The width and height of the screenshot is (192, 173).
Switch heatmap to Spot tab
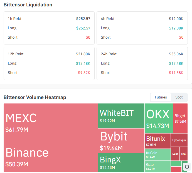tap(179, 97)
